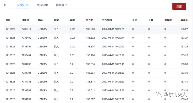
Task: Select order number 7738404
Action: [x=26, y=55]
